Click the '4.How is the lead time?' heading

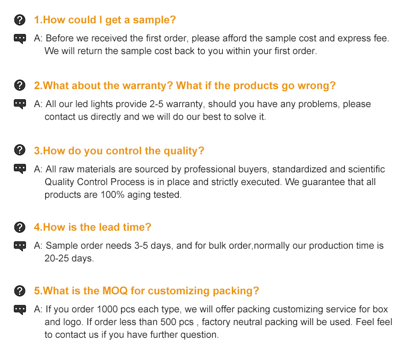pyautogui.click(x=92, y=227)
